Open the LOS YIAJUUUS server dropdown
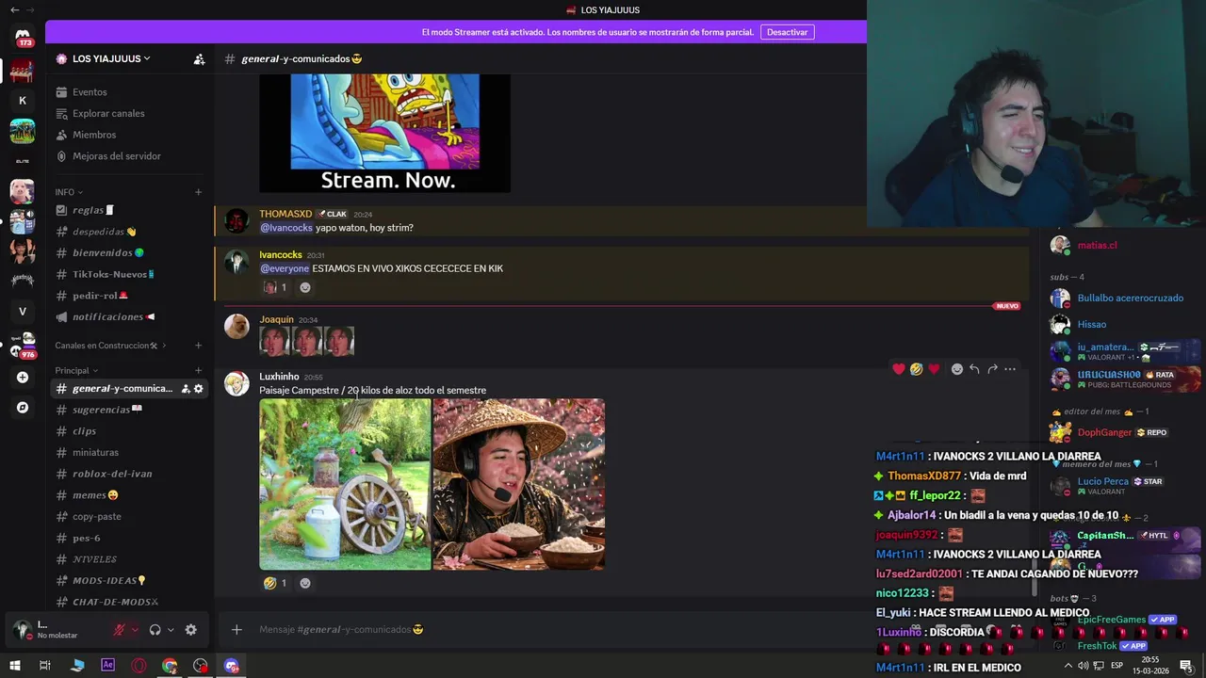1206x678 pixels. point(111,58)
